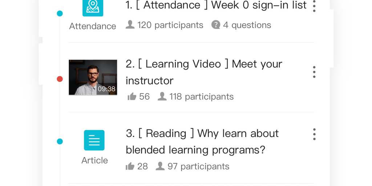Click the person icon beside 120 participants
The width and height of the screenshot is (372, 186).
(130, 25)
